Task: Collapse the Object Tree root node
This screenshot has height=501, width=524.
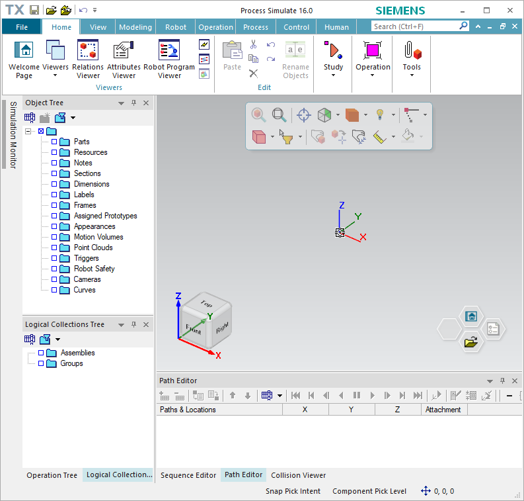Action: 28,131
